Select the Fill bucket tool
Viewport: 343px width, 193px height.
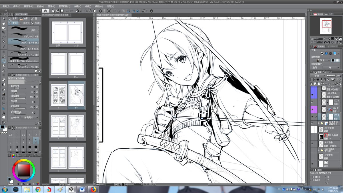(x=4, y=89)
